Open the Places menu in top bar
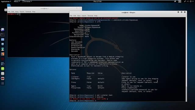The image size is (195, 110). [x=17, y=1]
